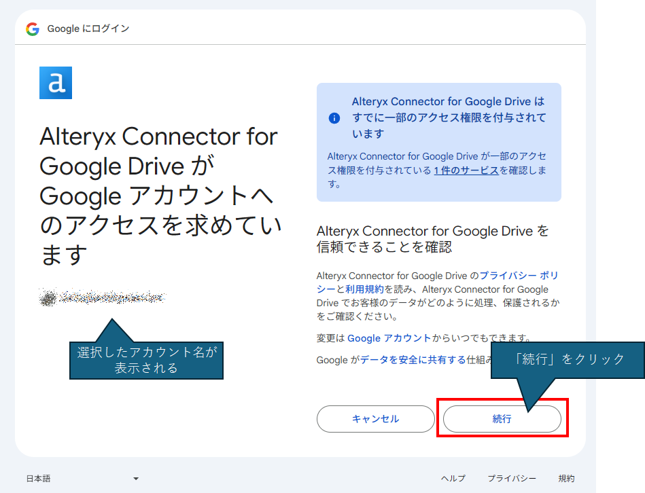
Task: Click the Google logo icon in header
Action: click(33, 29)
